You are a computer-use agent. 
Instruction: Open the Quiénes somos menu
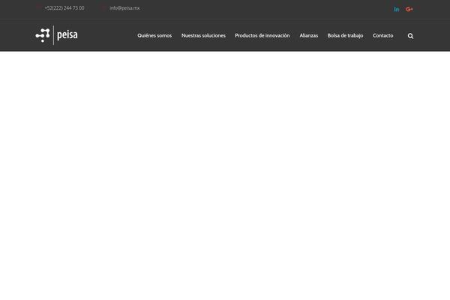click(154, 35)
